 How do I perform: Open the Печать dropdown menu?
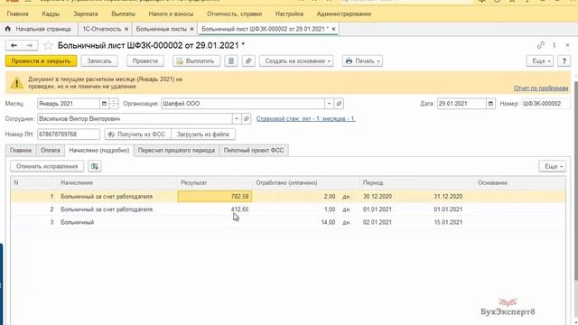[362, 60]
